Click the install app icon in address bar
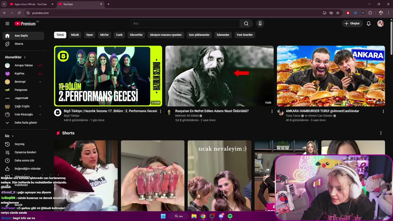The height and width of the screenshot is (221, 393). click(325, 13)
